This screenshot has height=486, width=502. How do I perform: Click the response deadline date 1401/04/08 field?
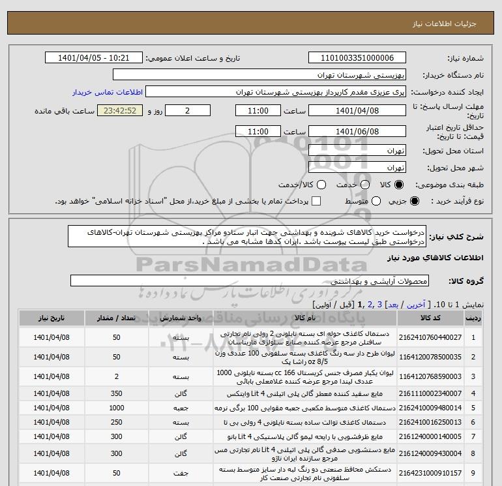(x=357, y=110)
